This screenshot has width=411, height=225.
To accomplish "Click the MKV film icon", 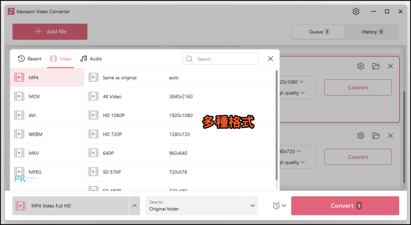I will (x=19, y=153).
